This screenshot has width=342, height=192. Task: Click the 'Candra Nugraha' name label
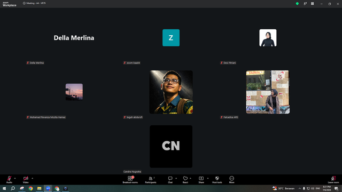click(x=132, y=172)
